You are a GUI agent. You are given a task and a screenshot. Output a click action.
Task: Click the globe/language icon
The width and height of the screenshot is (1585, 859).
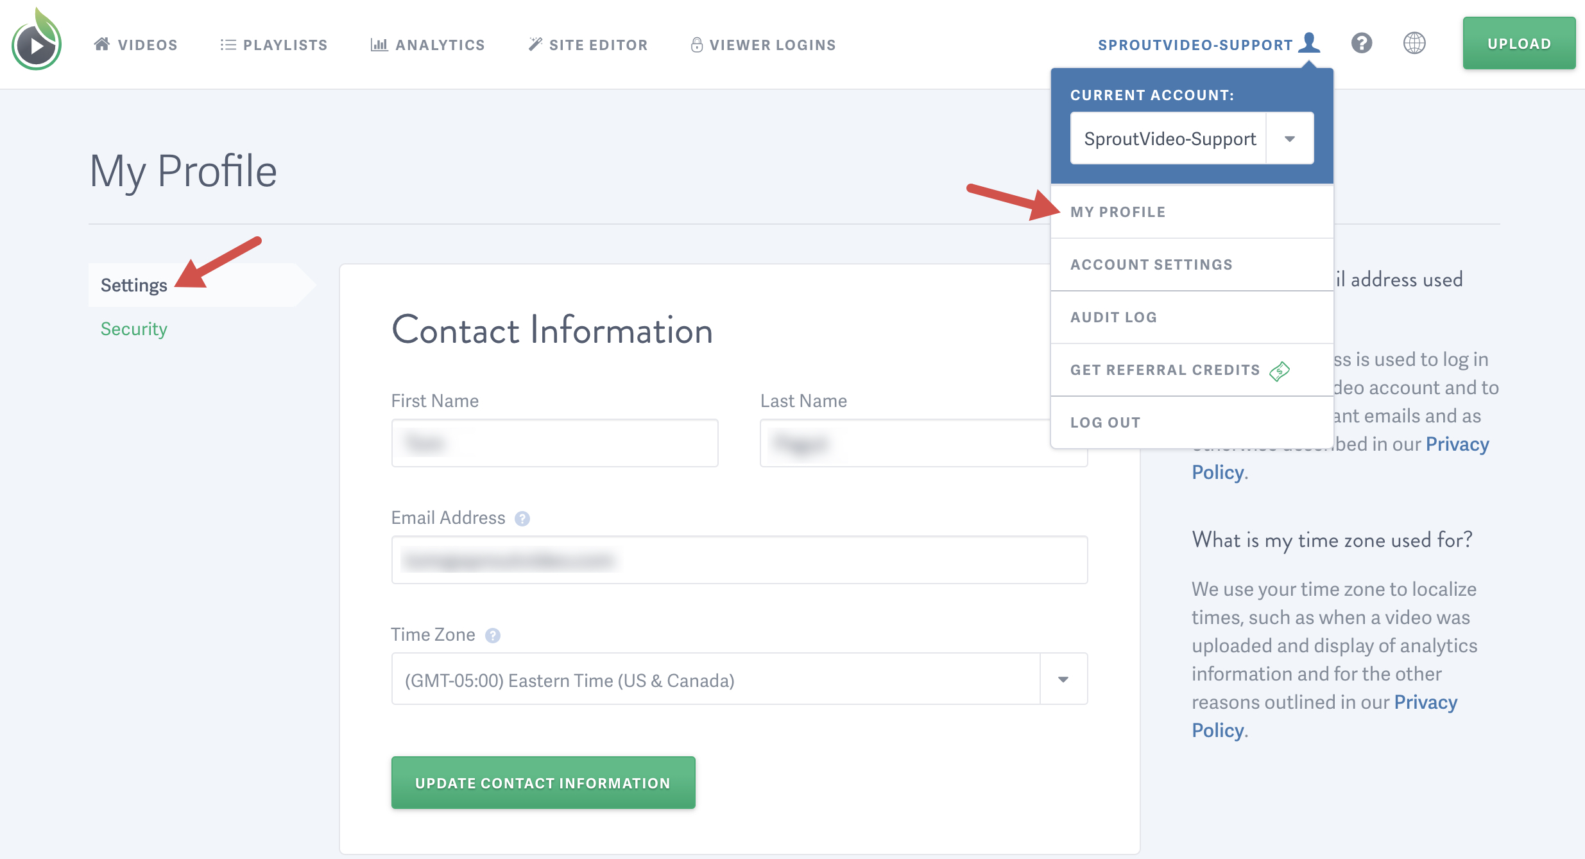click(x=1414, y=44)
